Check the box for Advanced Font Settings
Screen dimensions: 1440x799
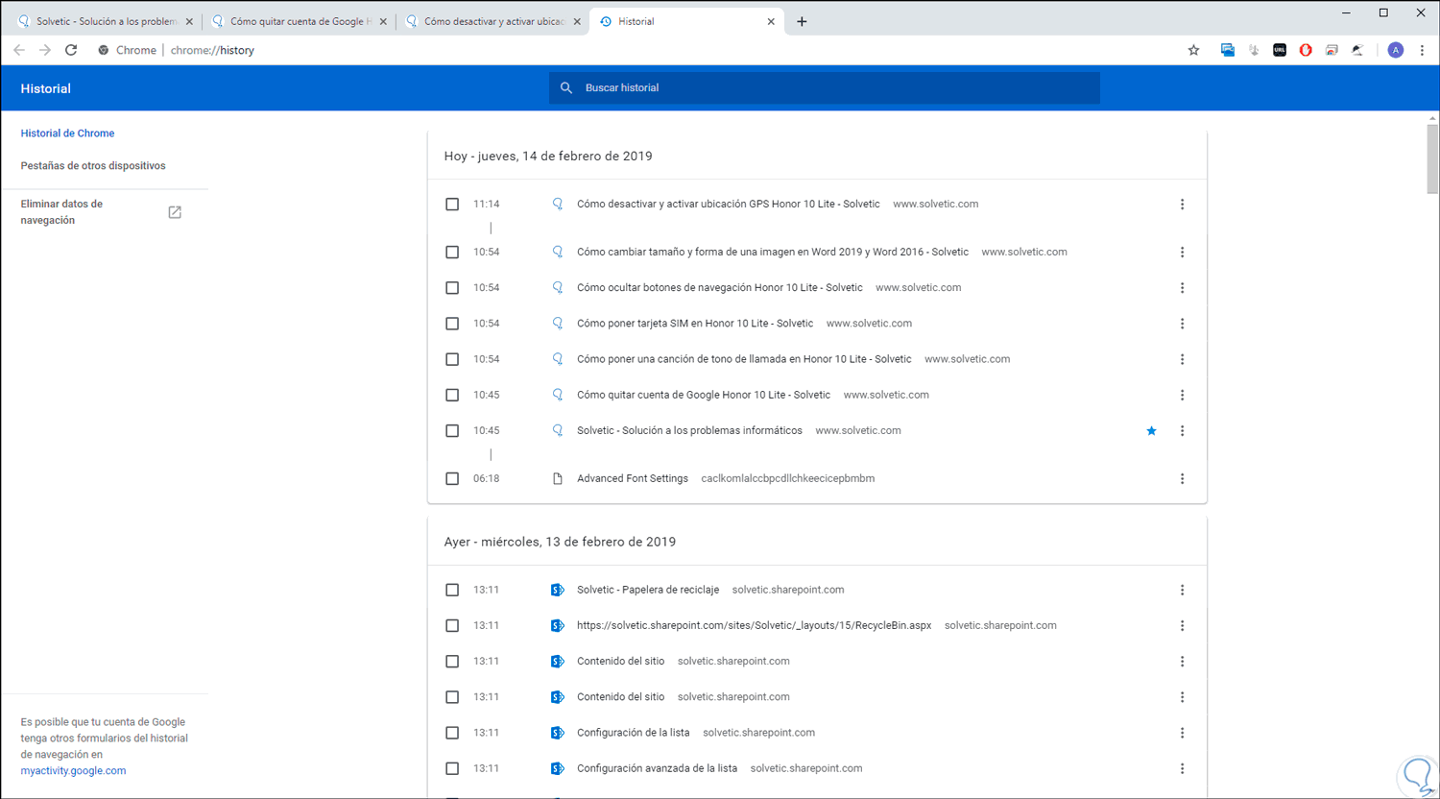click(x=452, y=478)
